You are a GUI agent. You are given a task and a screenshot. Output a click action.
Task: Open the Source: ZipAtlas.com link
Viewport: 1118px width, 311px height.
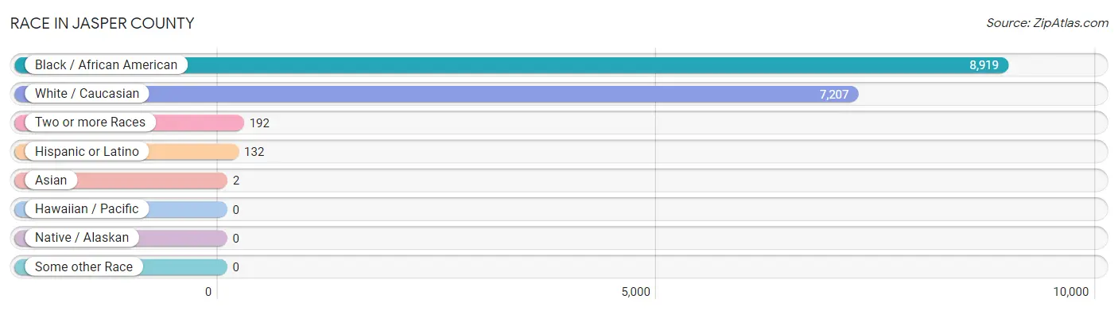coord(1047,23)
